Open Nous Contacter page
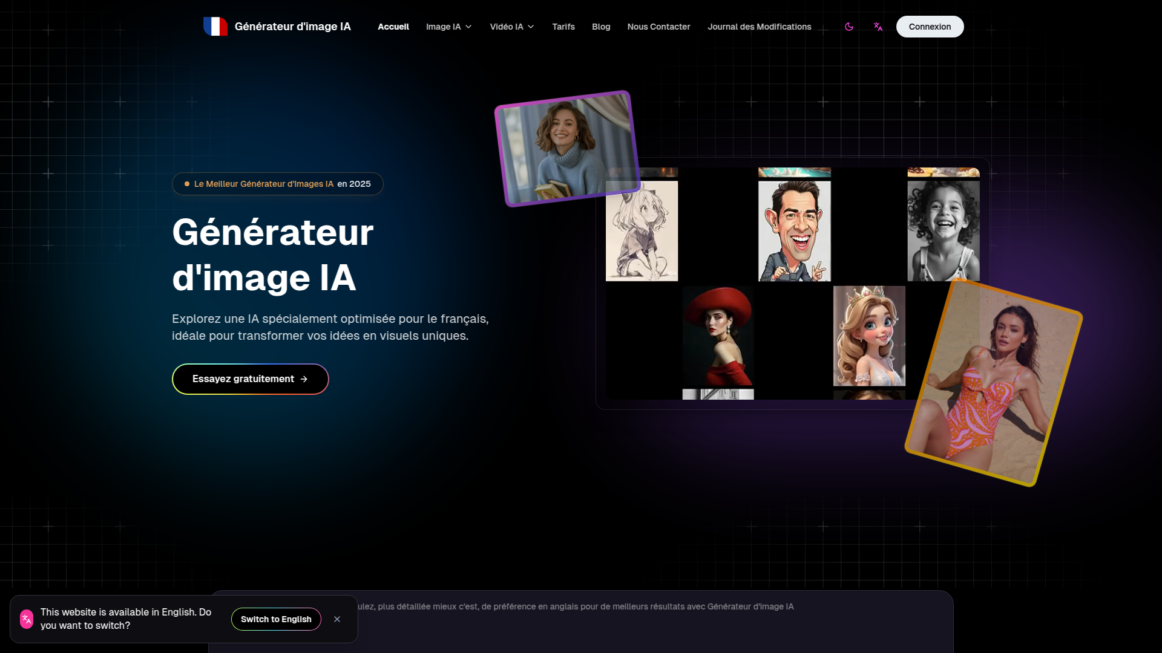1162x653 pixels. coord(658,27)
